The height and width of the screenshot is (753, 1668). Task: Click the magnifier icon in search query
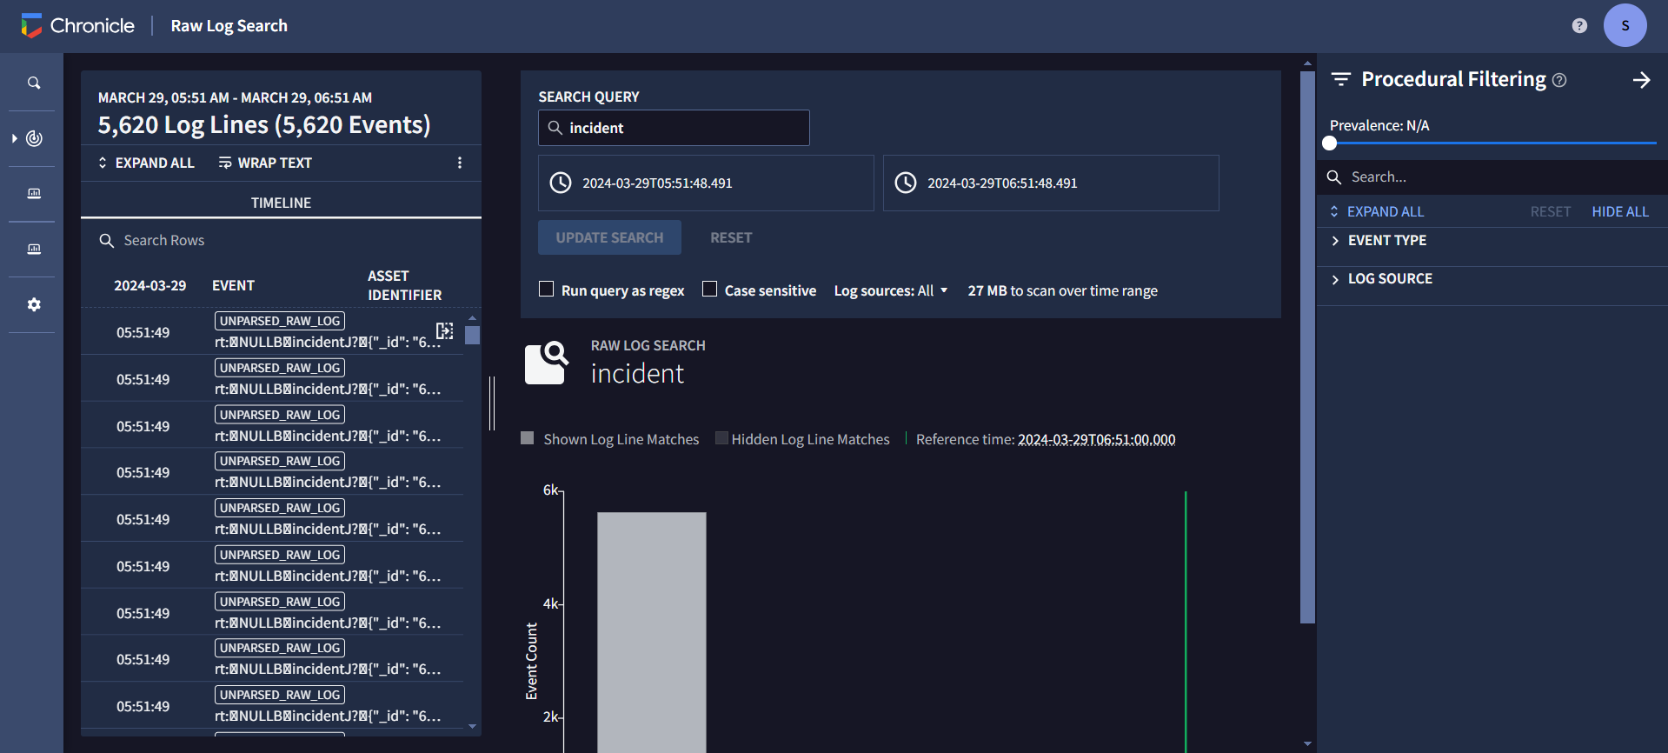pos(555,128)
